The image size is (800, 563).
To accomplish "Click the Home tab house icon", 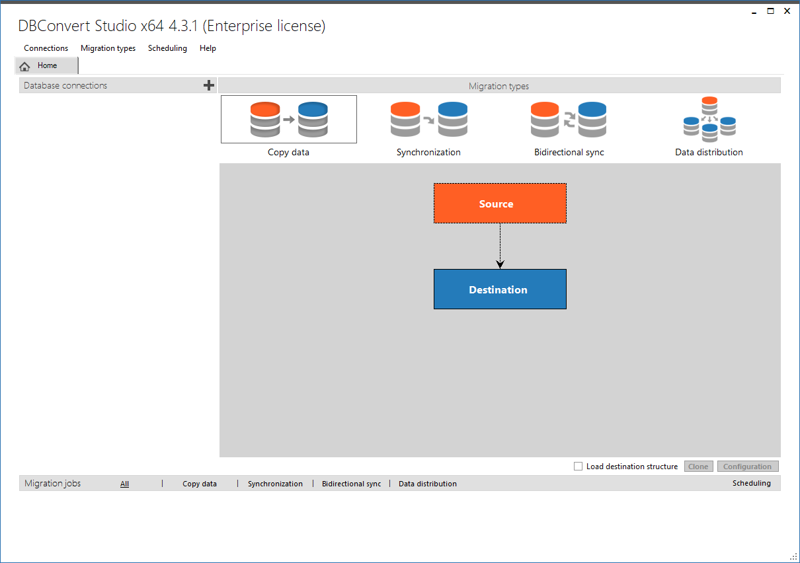I will tap(25, 66).
